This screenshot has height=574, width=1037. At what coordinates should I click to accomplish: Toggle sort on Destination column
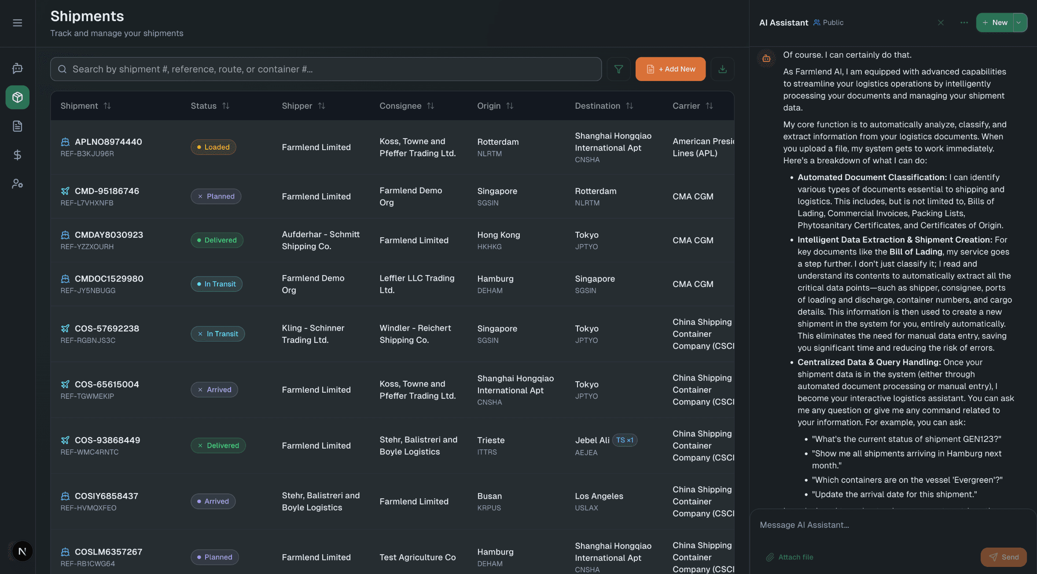pos(629,106)
